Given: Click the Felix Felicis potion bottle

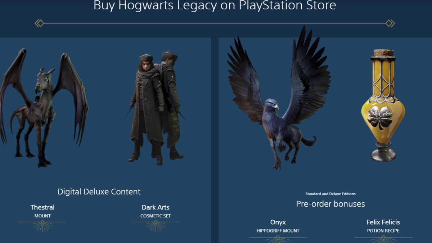Looking at the screenshot, I should (383, 105).
